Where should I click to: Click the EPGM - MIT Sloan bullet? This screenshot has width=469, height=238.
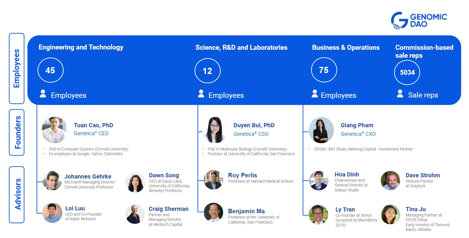point(363,149)
